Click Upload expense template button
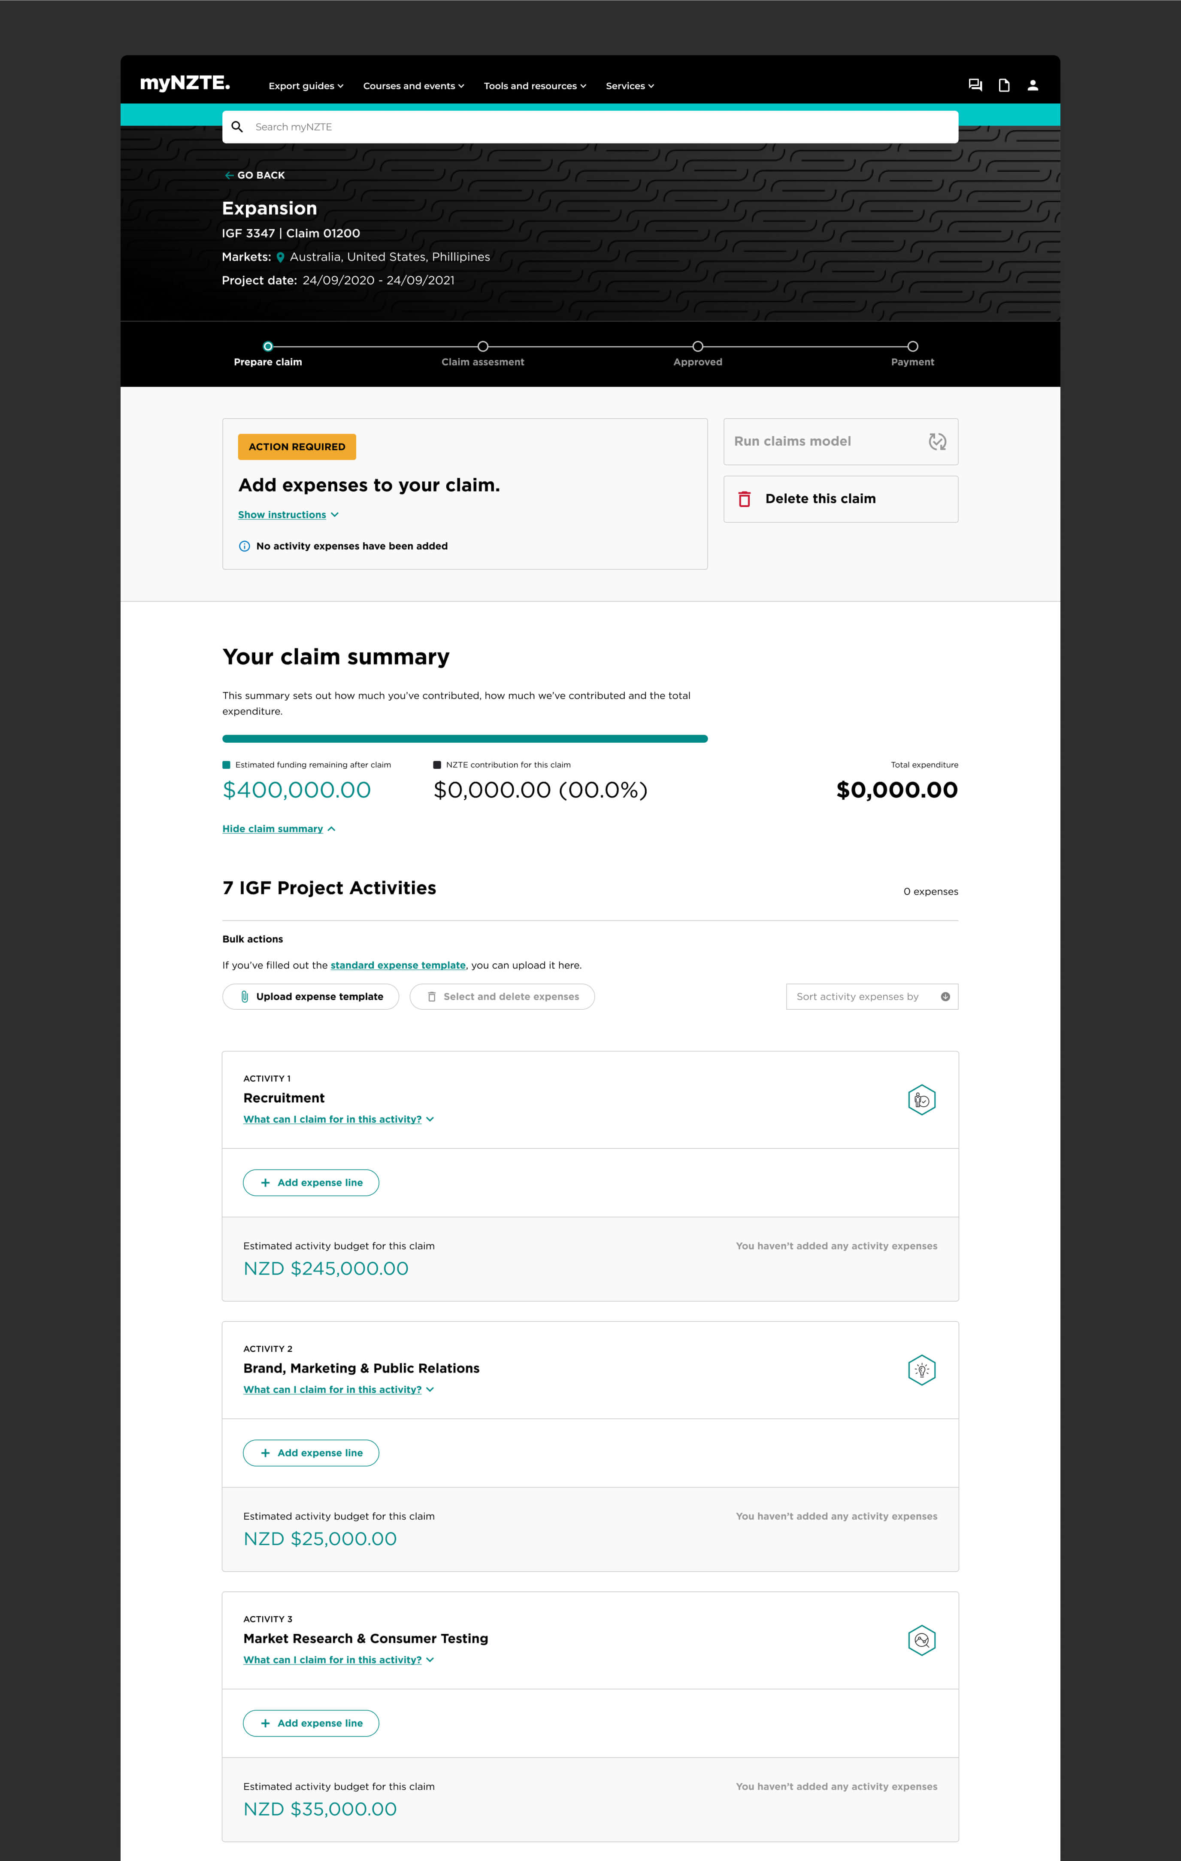Image resolution: width=1181 pixels, height=1861 pixels. (311, 996)
